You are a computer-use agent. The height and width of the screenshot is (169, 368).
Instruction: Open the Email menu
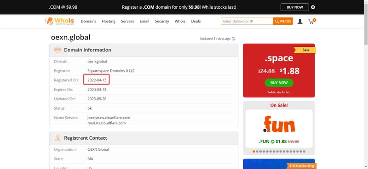144,21
